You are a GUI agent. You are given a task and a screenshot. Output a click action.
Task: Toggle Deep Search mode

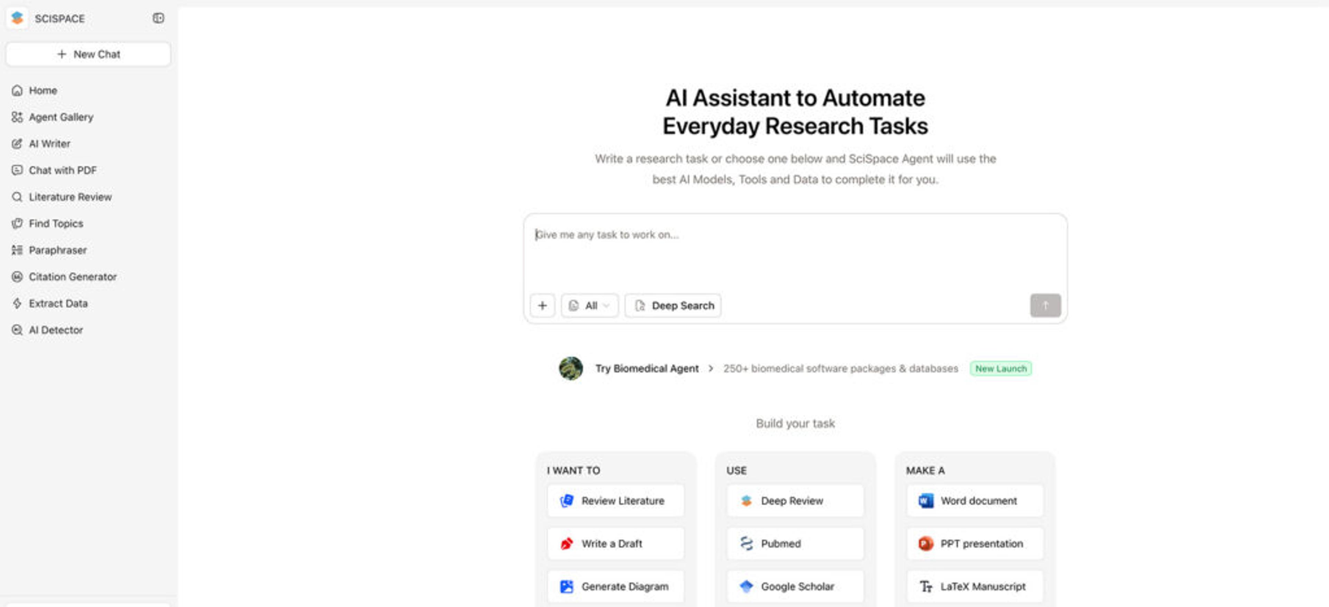[673, 306]
